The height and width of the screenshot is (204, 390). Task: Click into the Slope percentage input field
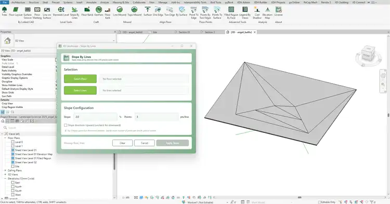(x=96, y=117)
